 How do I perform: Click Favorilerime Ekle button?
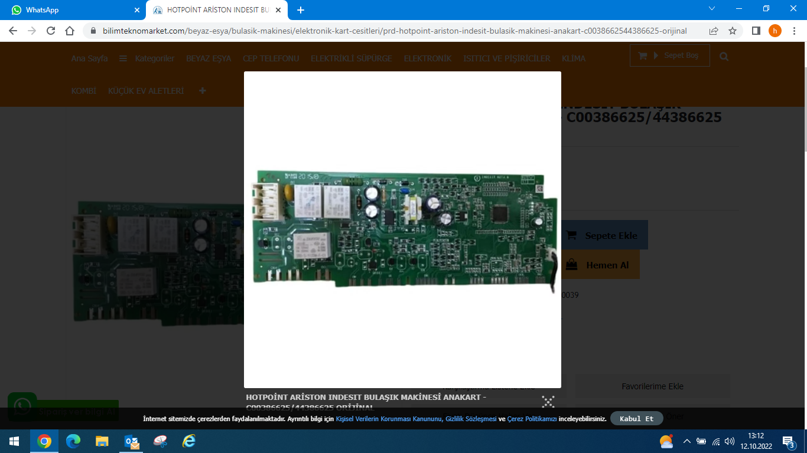point(652,386)
